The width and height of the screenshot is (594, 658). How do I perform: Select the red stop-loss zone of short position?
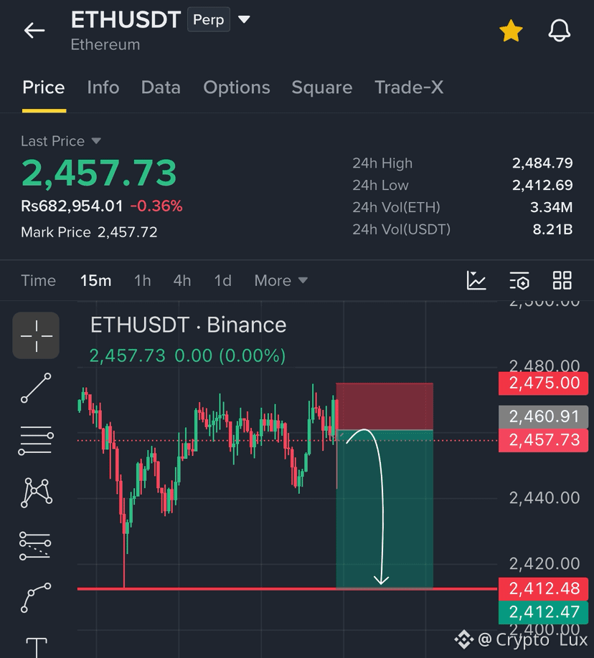point(385,406)
